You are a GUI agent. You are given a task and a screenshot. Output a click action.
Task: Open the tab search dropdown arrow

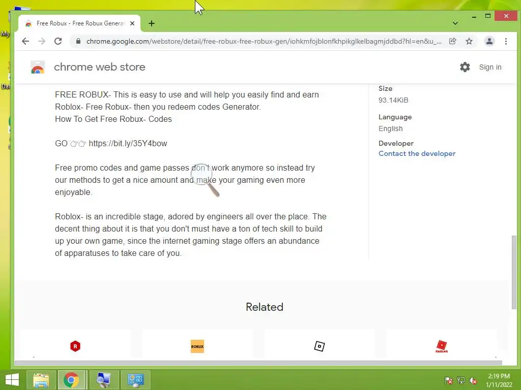[455, 23]
